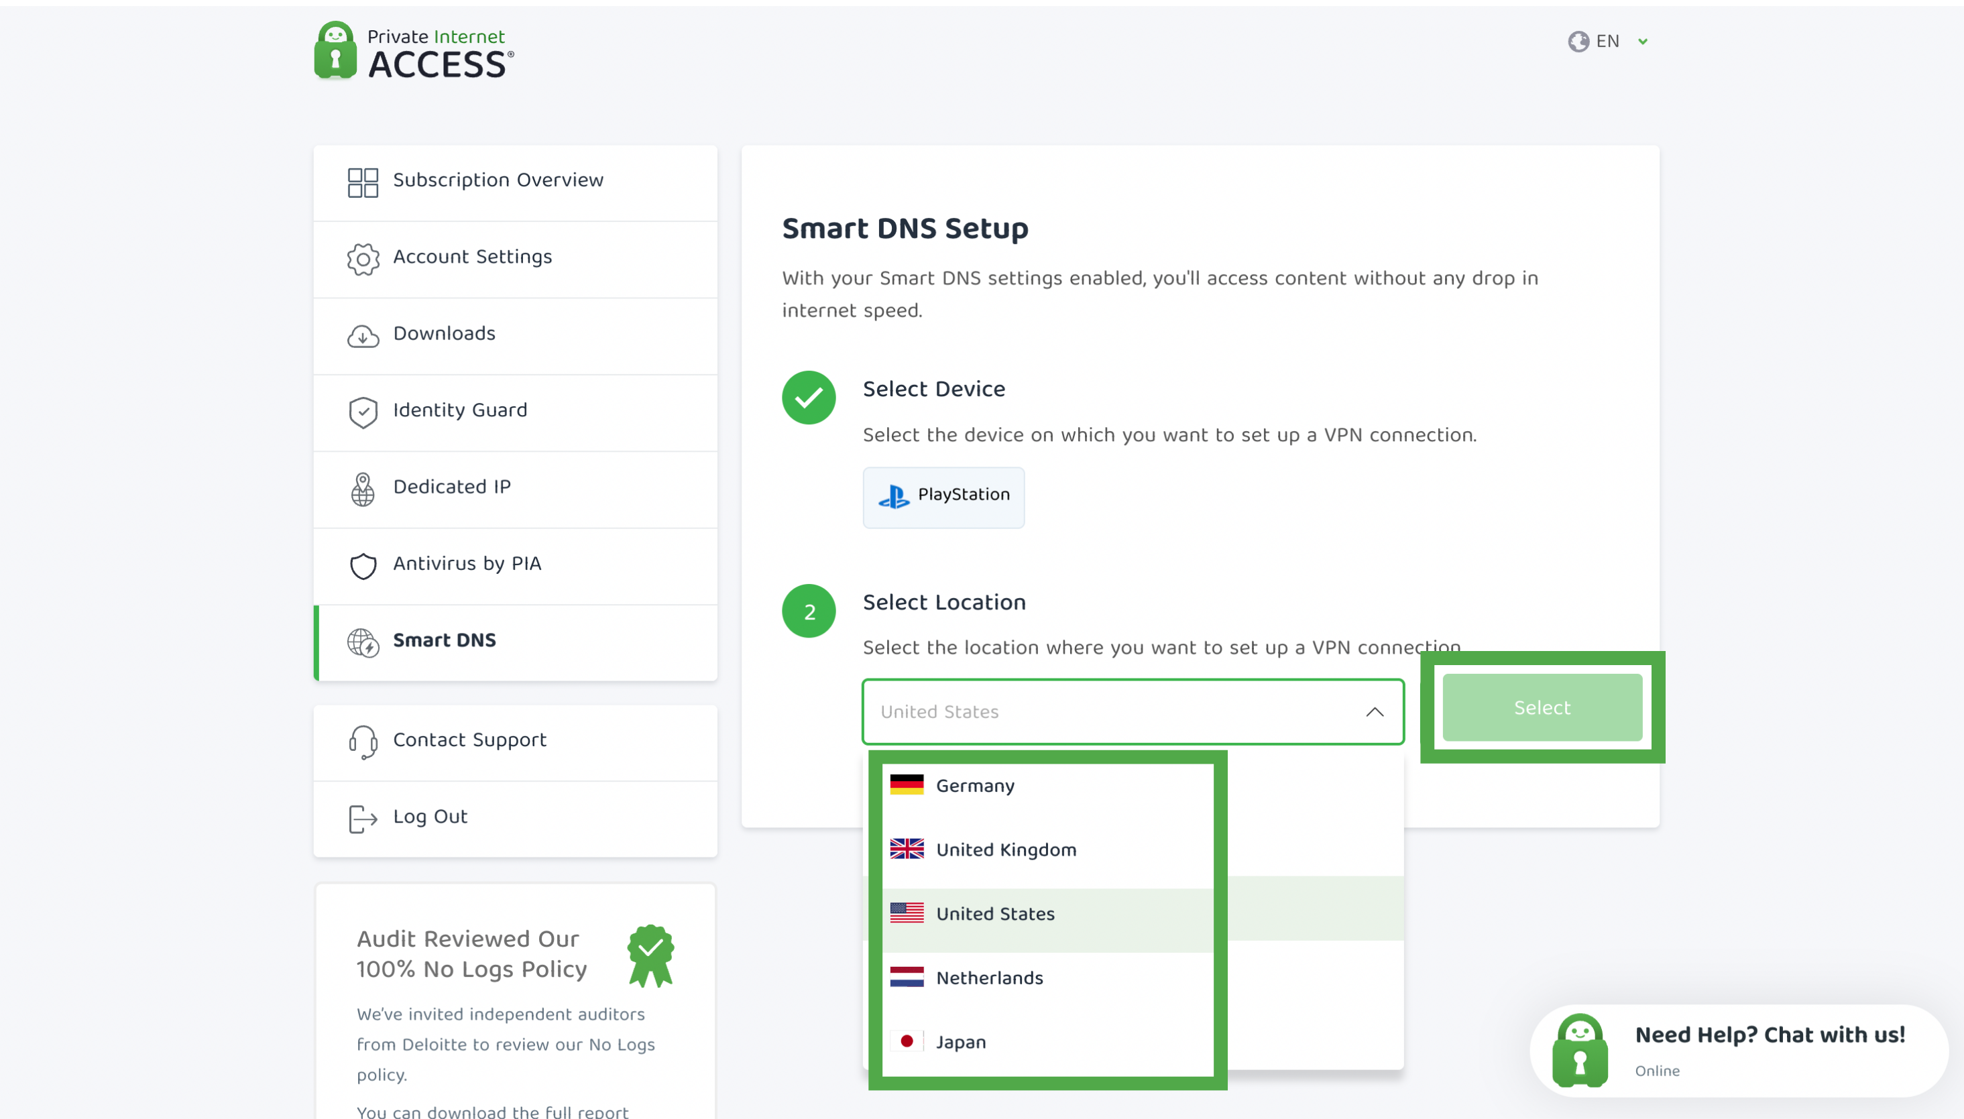Click the Smart DNS globe icon
This screenshot has width=1964, height=1119.
click(363, 642)
